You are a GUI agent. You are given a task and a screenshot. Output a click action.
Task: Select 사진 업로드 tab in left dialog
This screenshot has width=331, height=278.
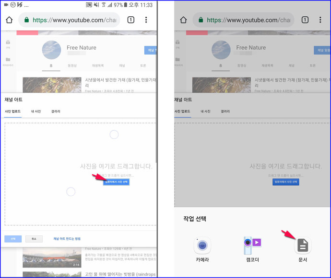tap(12, 111)
